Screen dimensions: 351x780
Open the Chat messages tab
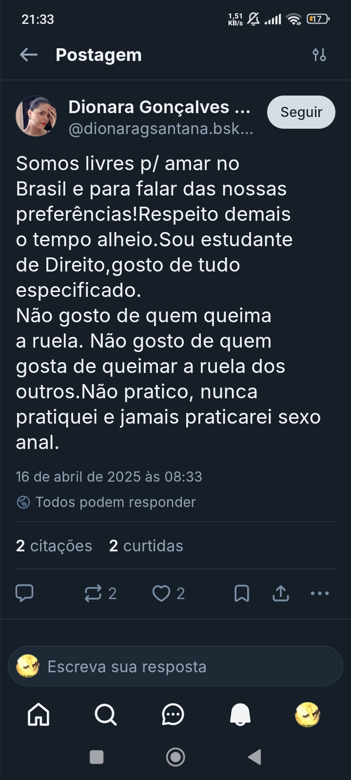pos(173,715)
